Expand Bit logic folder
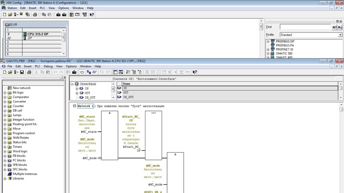The image size is (344, 193). tap(5, 93)
